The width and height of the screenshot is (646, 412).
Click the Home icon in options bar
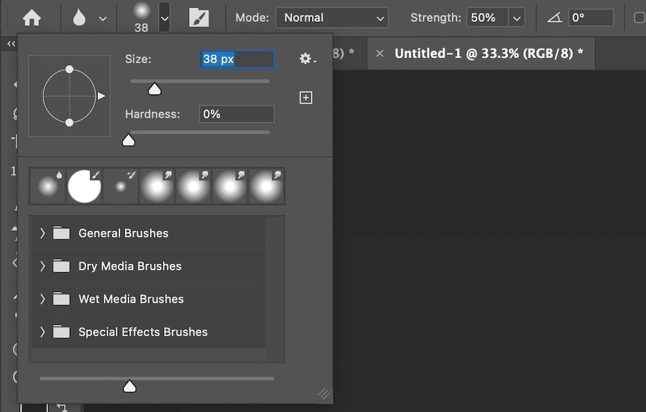[x=32, y=18]
